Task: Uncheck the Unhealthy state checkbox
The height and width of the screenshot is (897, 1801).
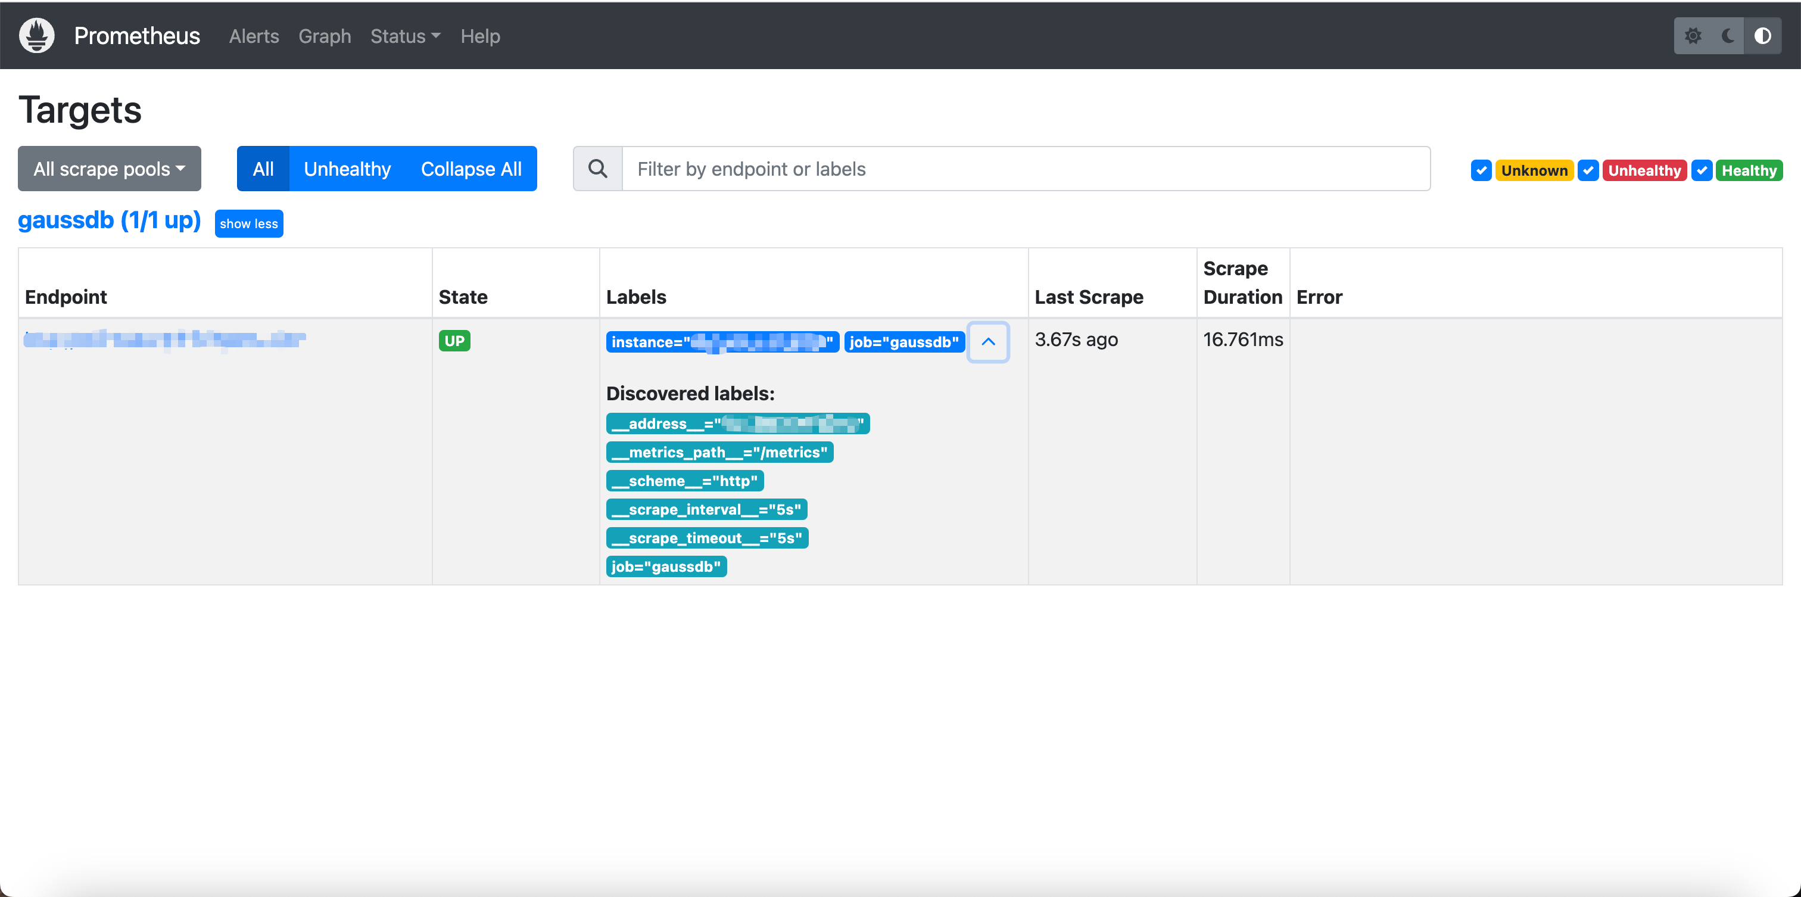Action: [x=1588, y=170]
